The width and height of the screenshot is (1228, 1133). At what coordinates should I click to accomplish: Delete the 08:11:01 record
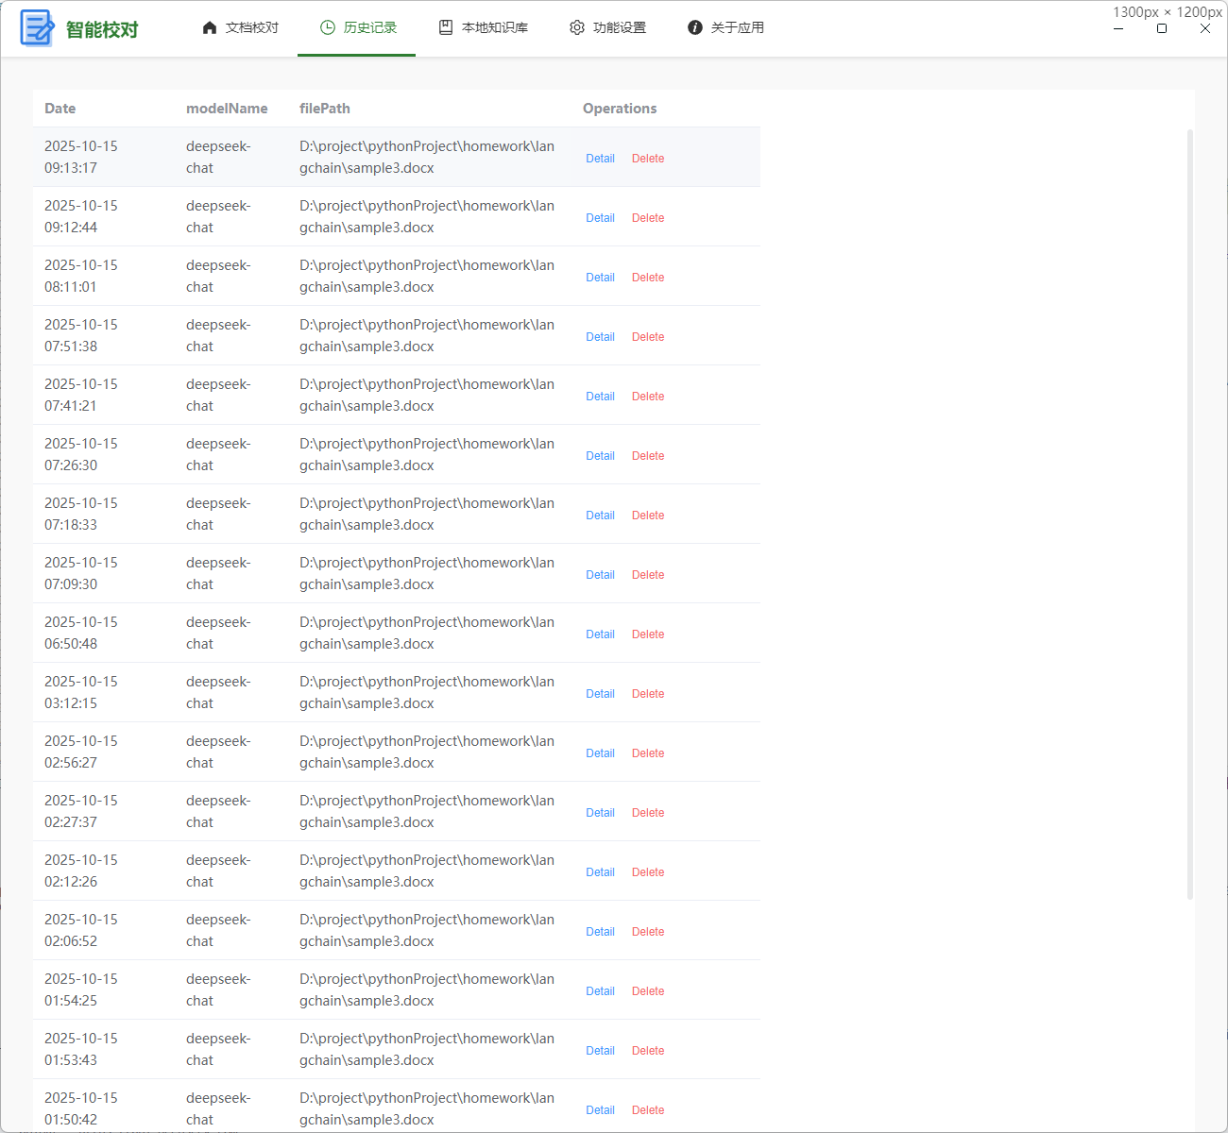pos(648,278)
